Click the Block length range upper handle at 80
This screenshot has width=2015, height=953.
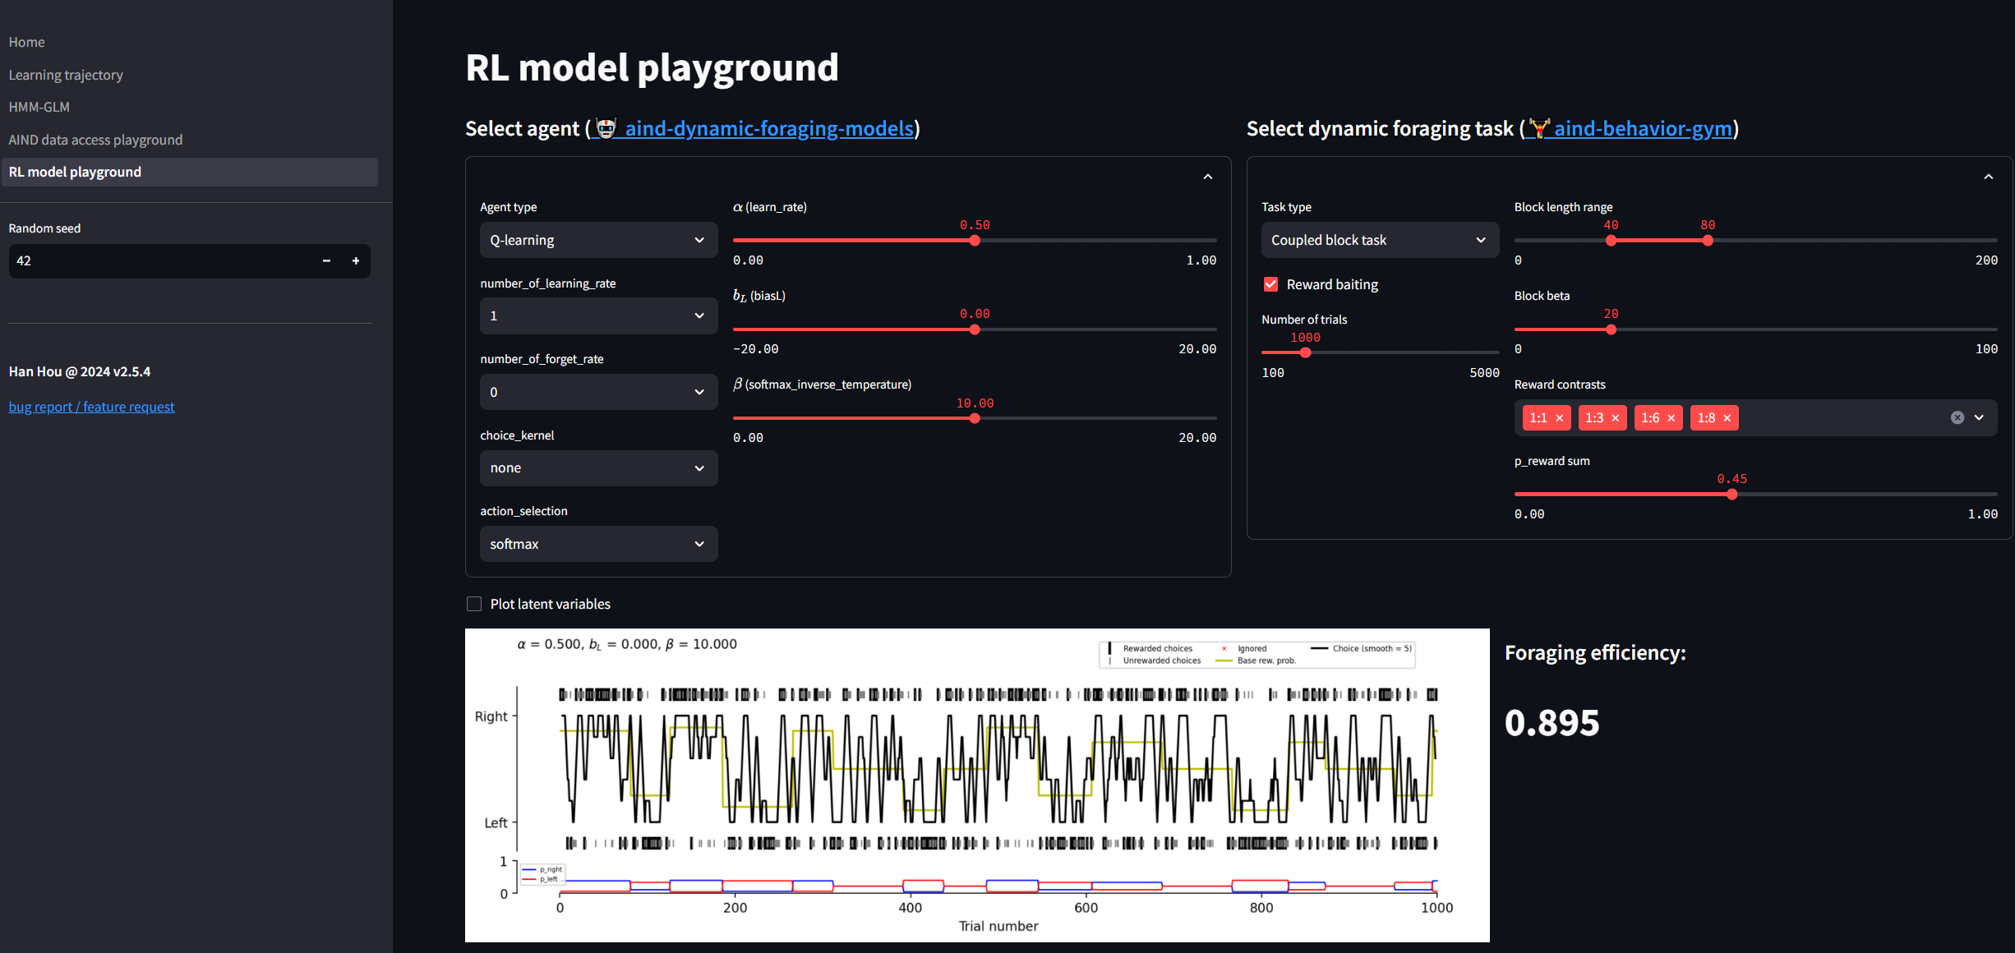1708,241
